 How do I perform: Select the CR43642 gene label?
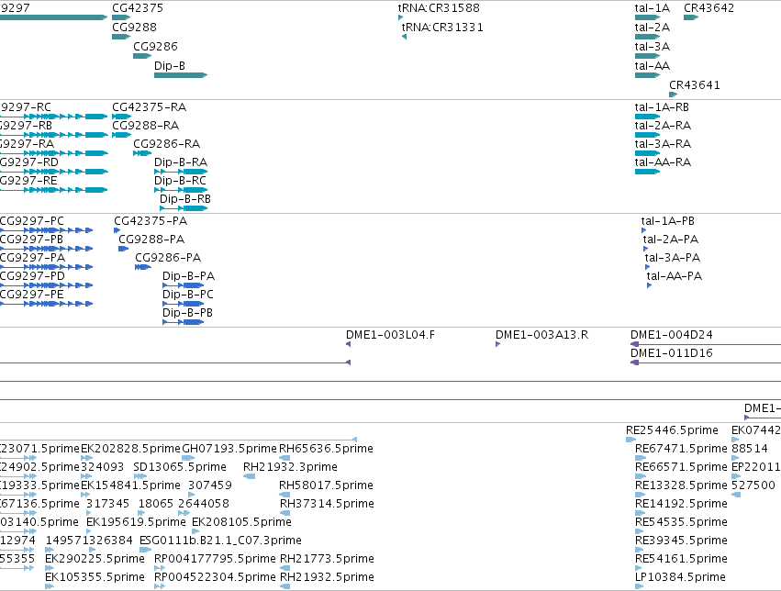click(708, 8)
